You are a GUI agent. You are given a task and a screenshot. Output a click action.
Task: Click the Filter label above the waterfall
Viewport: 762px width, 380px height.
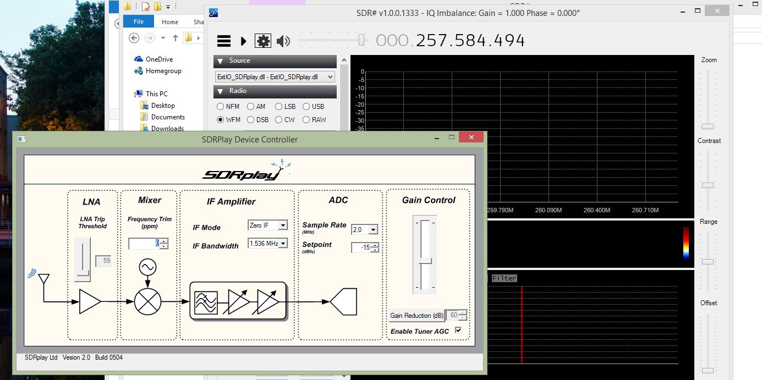[504, 278]
